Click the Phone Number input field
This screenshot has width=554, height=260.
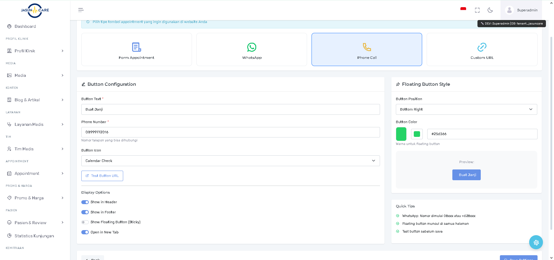[230, 132]
